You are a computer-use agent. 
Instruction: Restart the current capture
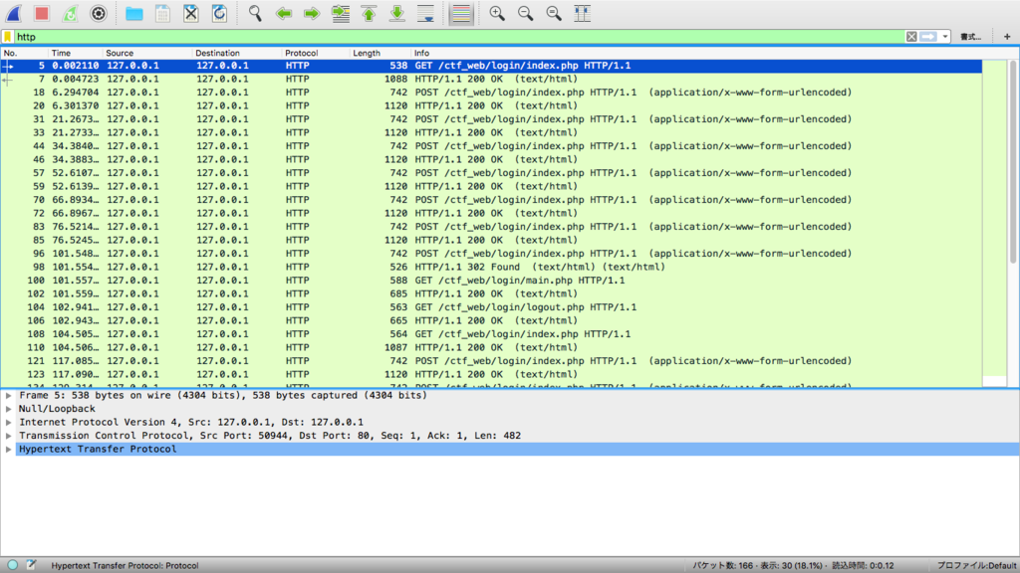click(71, 13)
